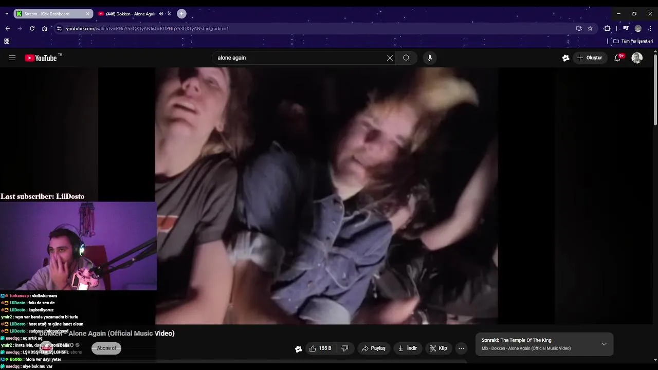Viewport: 658px width, 370px height.
Task: Mute the Dokken tab via its speaker icon
Action: pyautogui.click(x=161, y=14)
